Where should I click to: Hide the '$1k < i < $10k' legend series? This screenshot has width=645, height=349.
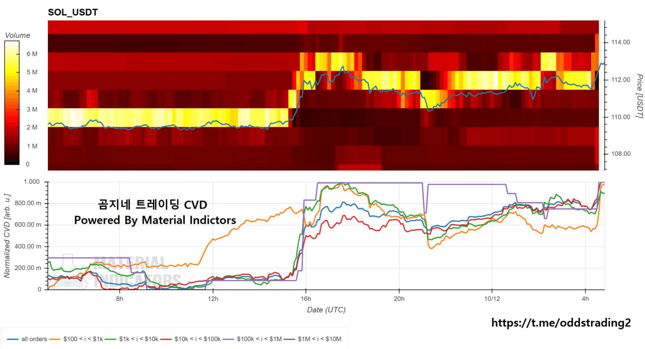coord(133,339)
